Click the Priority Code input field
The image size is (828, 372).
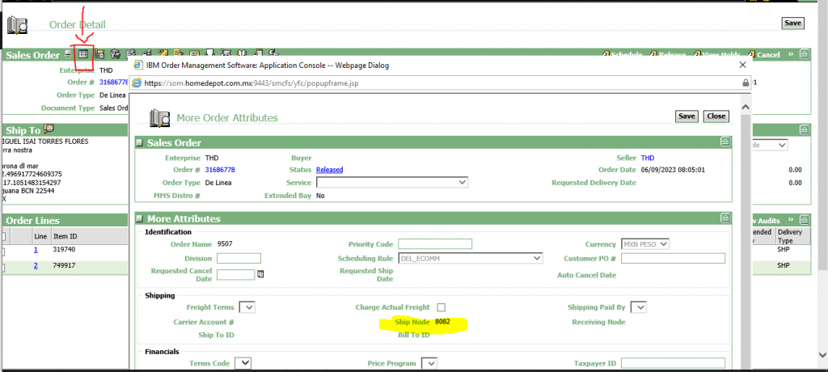[x=435, y=244]
